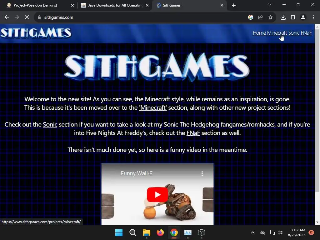Close the SithGames tab

click(x=222, y=5)
